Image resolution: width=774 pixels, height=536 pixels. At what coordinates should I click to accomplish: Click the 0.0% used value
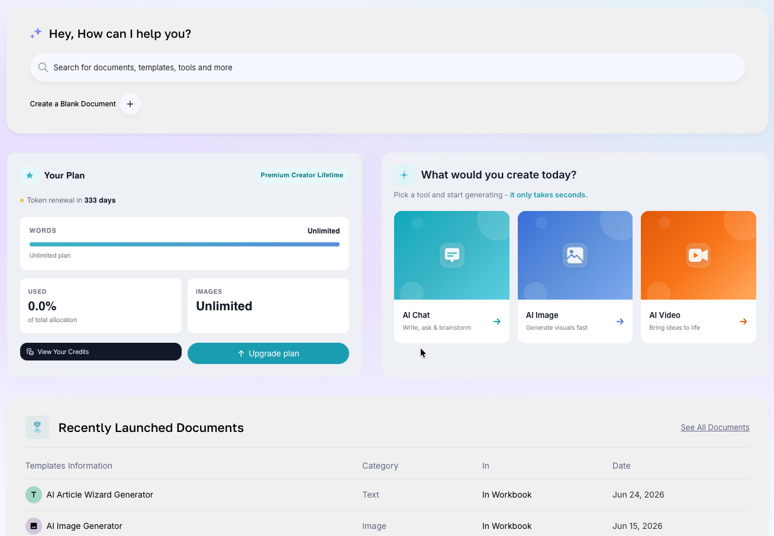click(x=42, y=306)
